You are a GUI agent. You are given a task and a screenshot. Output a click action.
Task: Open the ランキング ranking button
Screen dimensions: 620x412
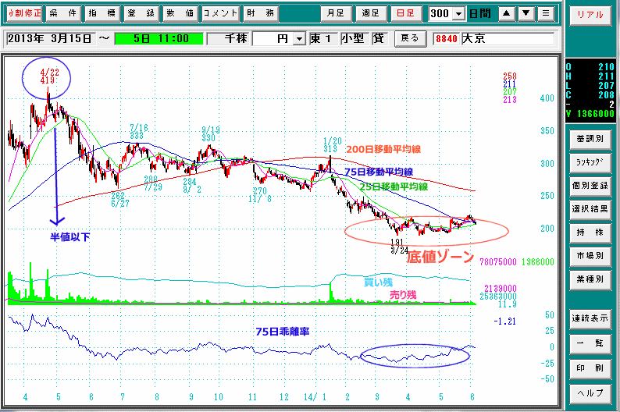[x=590, y=162]
